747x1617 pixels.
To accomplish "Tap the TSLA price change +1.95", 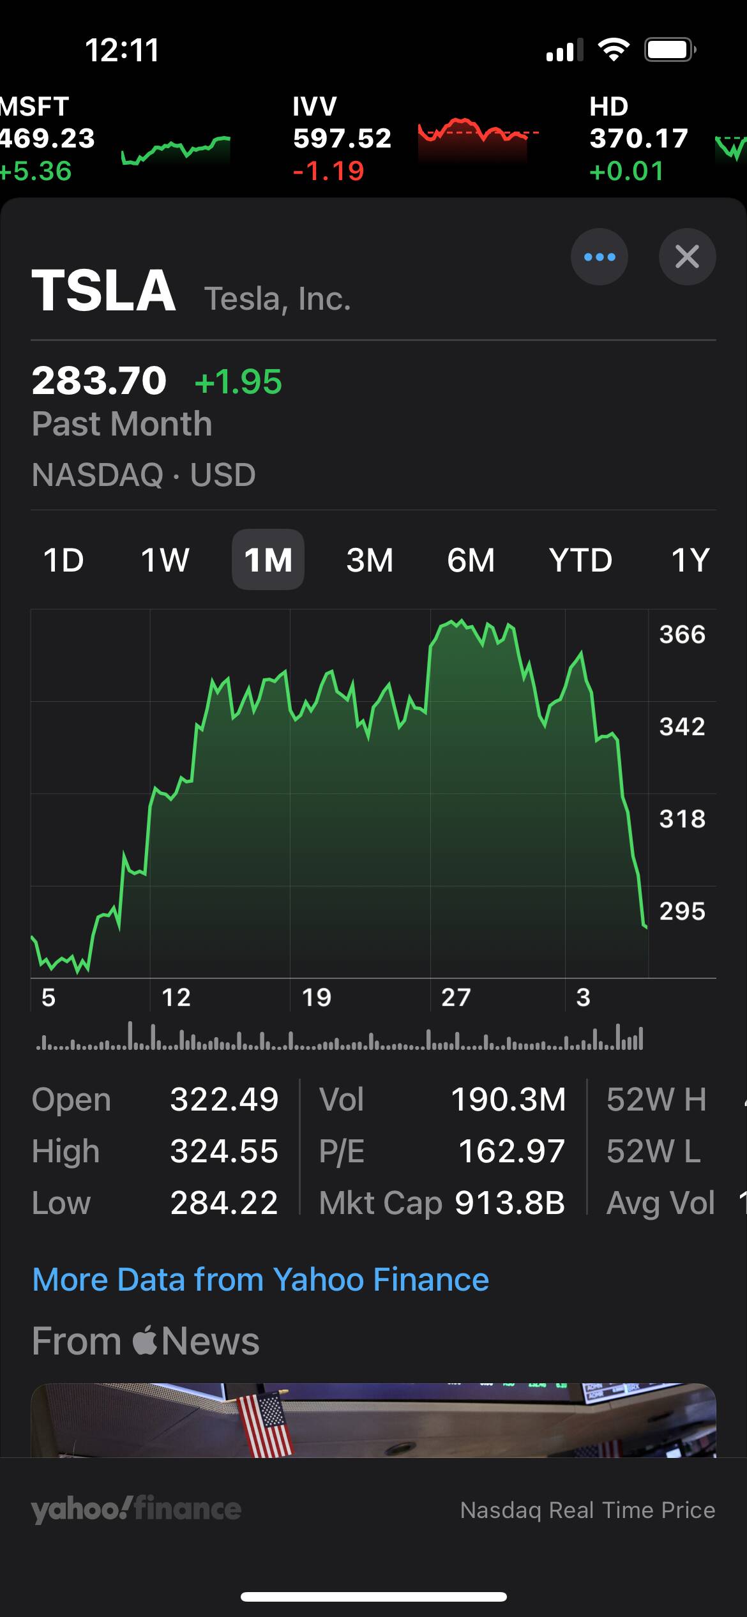I will pos(238,382).
